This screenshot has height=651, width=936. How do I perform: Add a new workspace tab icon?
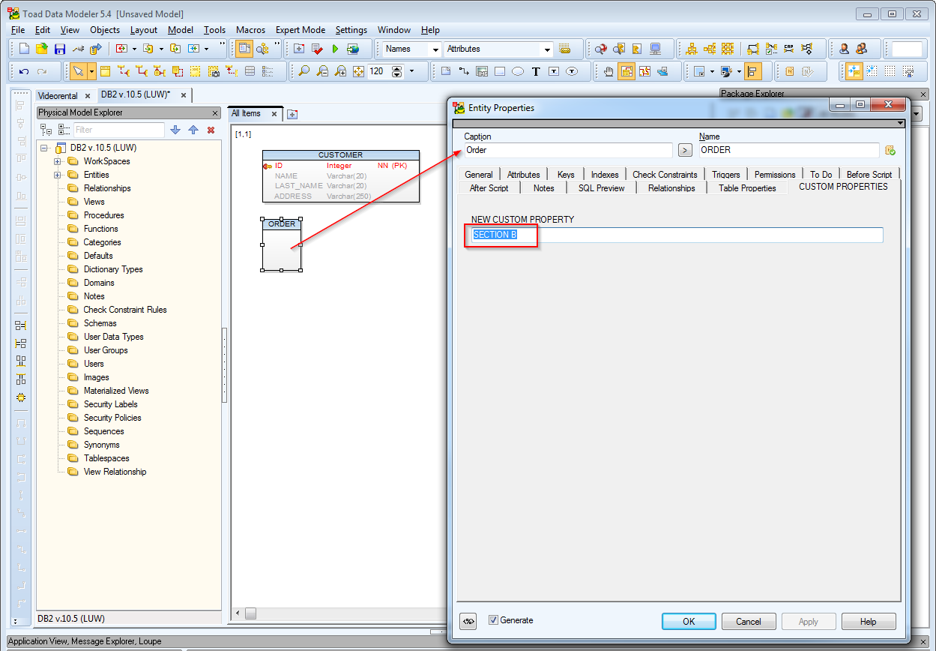292,114
